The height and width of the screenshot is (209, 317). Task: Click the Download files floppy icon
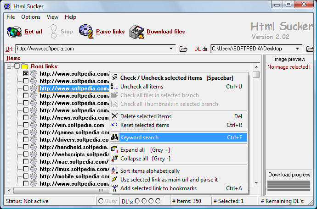pyautogui.click(x=136, y=32)
